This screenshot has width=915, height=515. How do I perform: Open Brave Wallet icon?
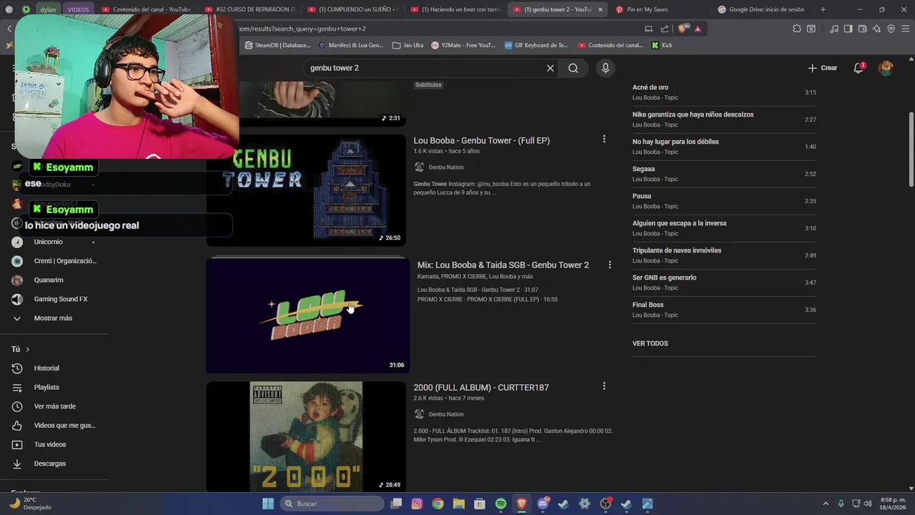click(x=862, y=29)
